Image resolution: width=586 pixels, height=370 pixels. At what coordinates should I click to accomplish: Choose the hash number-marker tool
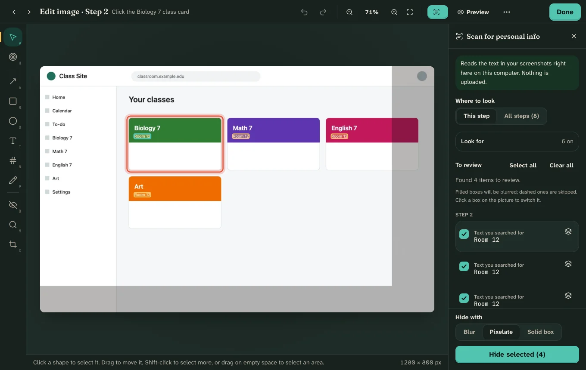[13, 160]
